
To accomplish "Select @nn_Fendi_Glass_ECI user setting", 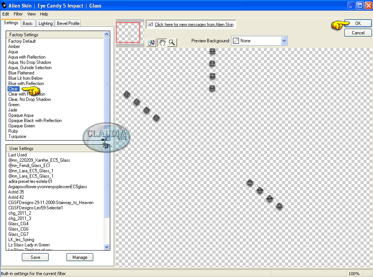I will [29, 166].
